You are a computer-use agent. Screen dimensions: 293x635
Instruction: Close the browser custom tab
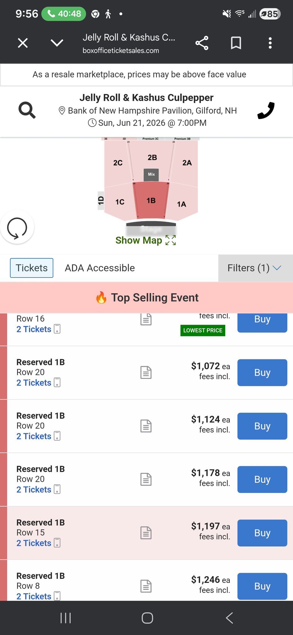(x=23, y=43)
